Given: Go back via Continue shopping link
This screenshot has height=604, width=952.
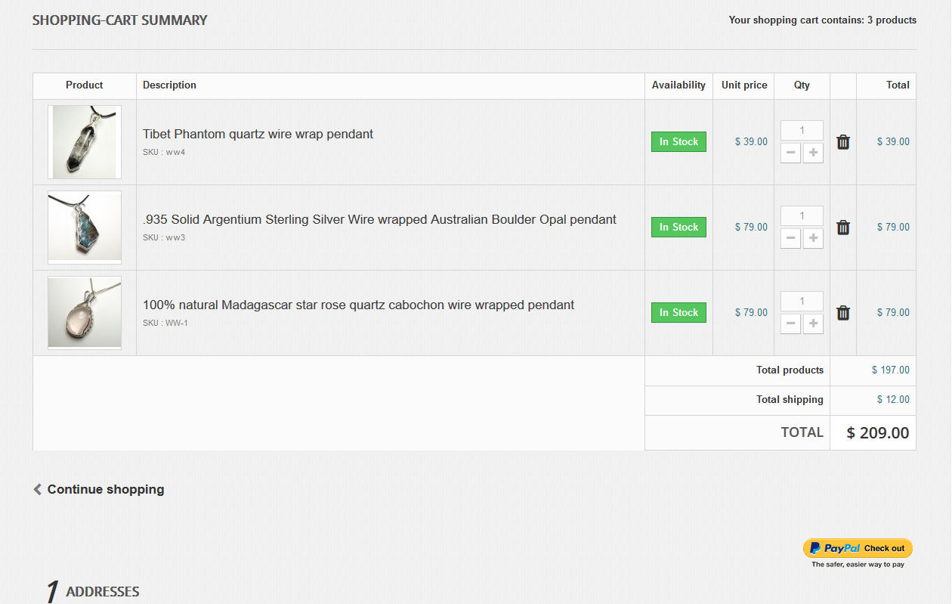Looking at the screenshot, I should [105, 489].
